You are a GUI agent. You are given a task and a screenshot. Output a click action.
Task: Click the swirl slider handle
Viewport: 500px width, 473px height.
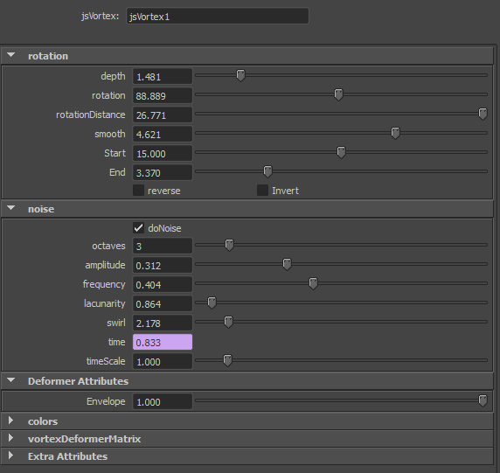pyautogui.click(x=228, y=322)
